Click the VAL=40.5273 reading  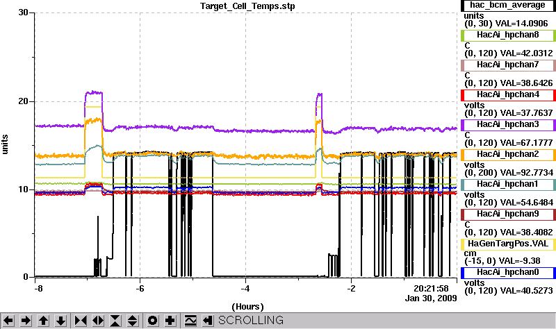click(x=526, y=291)
